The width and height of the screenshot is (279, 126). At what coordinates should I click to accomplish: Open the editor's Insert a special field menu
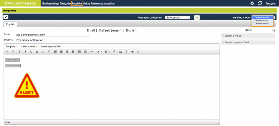(x=52, y=47)
